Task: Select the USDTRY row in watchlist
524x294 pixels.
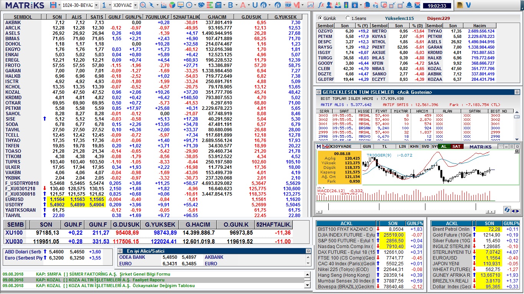Action: point(153,205)
